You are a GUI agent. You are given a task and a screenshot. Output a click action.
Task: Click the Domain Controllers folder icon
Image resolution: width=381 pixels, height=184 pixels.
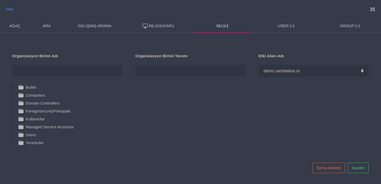point(21,103)
